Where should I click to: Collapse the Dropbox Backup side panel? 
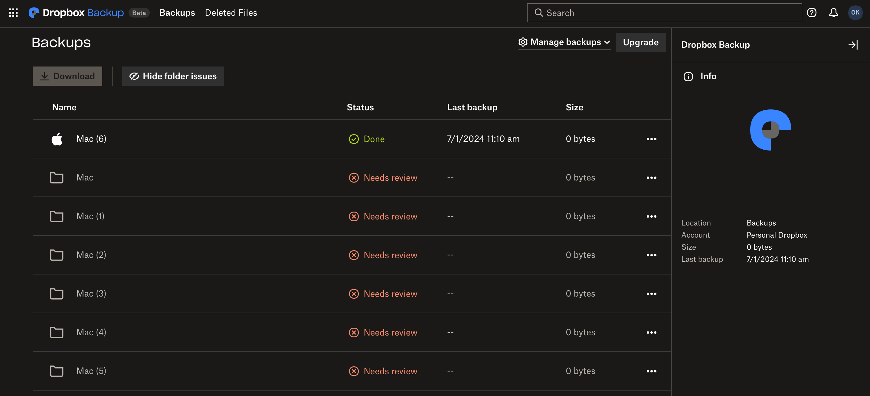(x=853, y=44)
